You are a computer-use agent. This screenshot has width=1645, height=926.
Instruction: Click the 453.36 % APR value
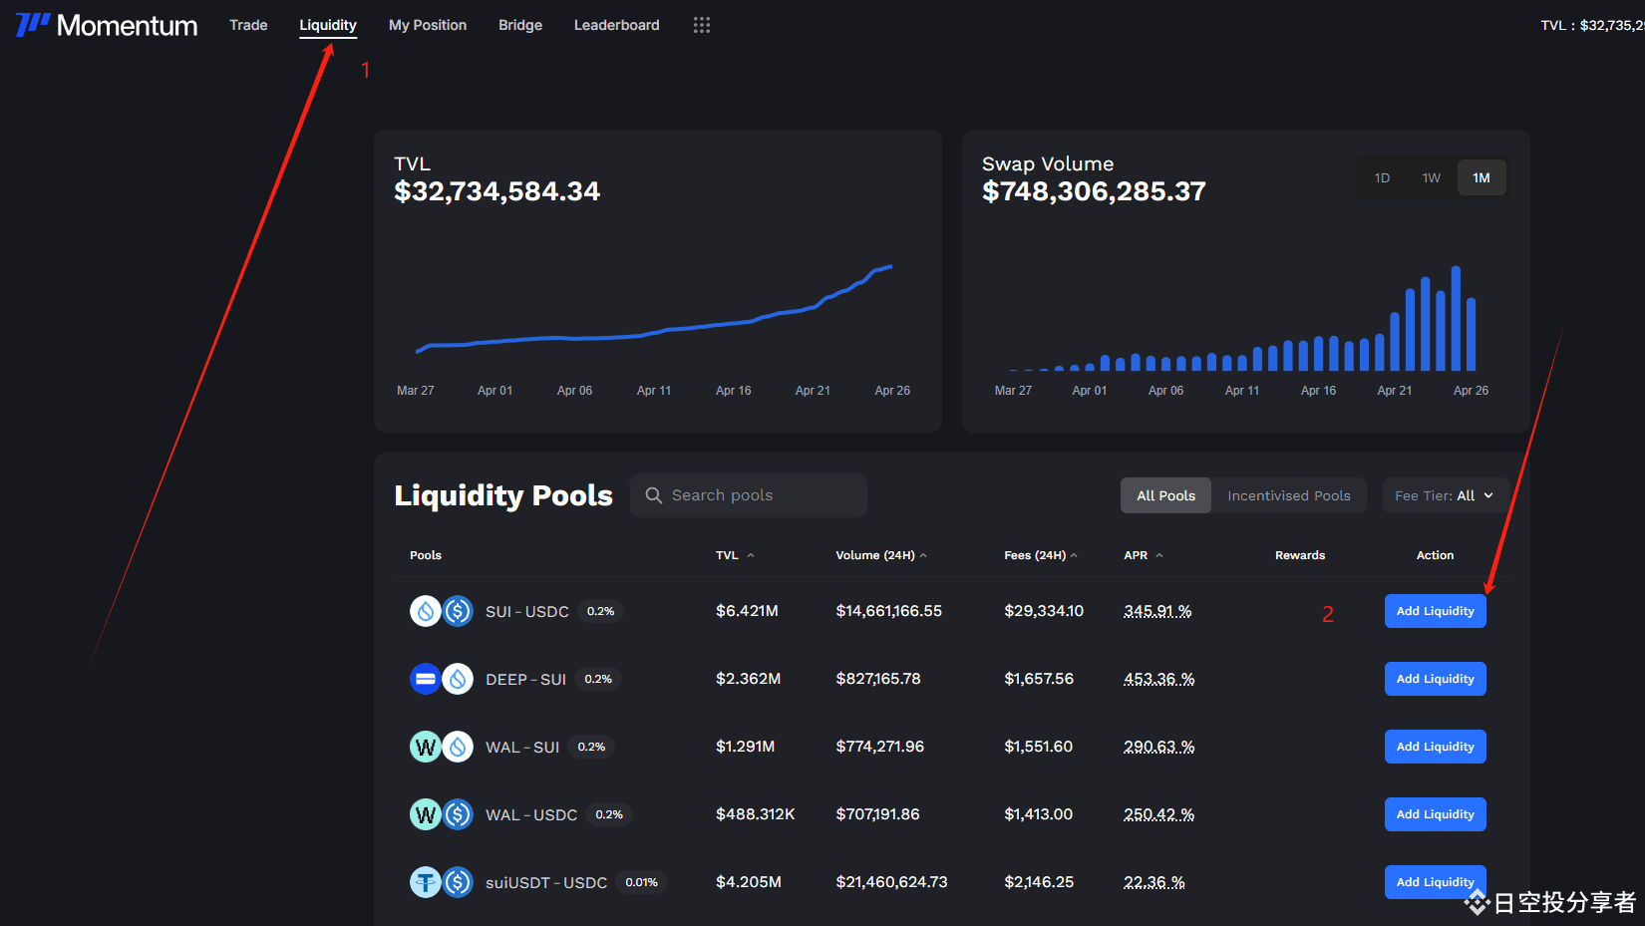point(1158,679)
